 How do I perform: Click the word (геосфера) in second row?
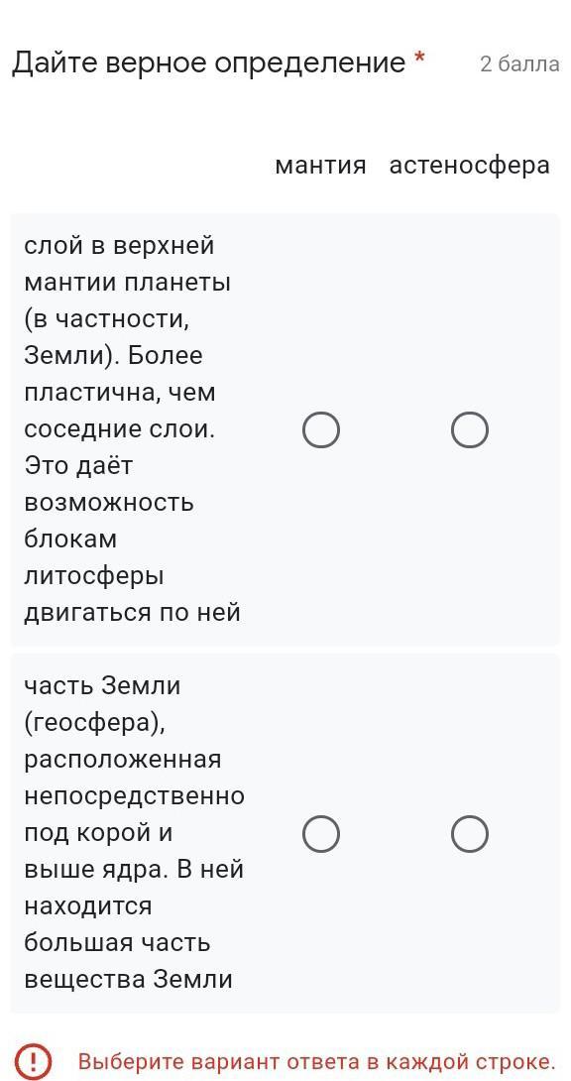(95, 723)
